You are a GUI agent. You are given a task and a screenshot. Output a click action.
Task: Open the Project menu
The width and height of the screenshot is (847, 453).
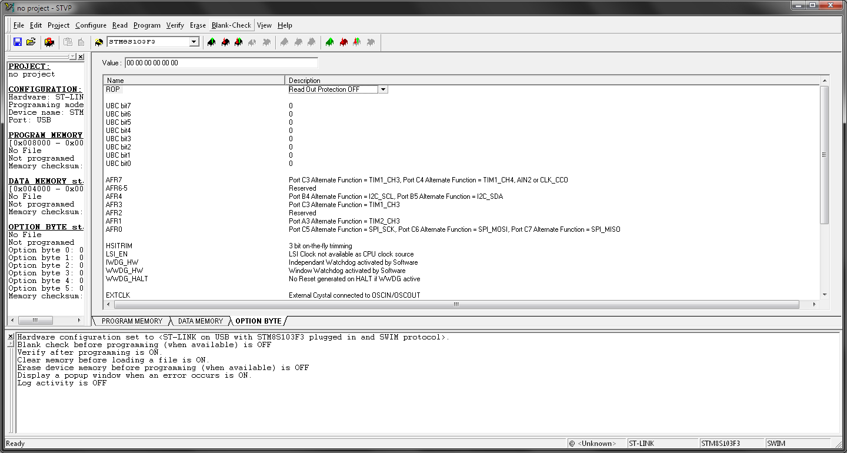(x=58, y=25)
